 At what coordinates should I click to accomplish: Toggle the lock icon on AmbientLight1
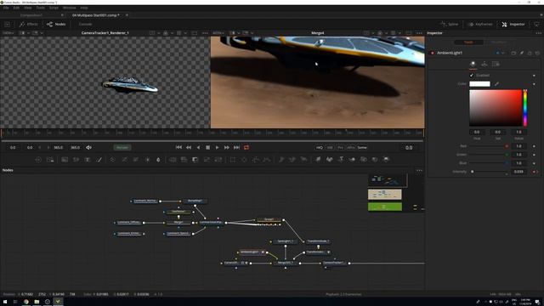pos(530,53)
